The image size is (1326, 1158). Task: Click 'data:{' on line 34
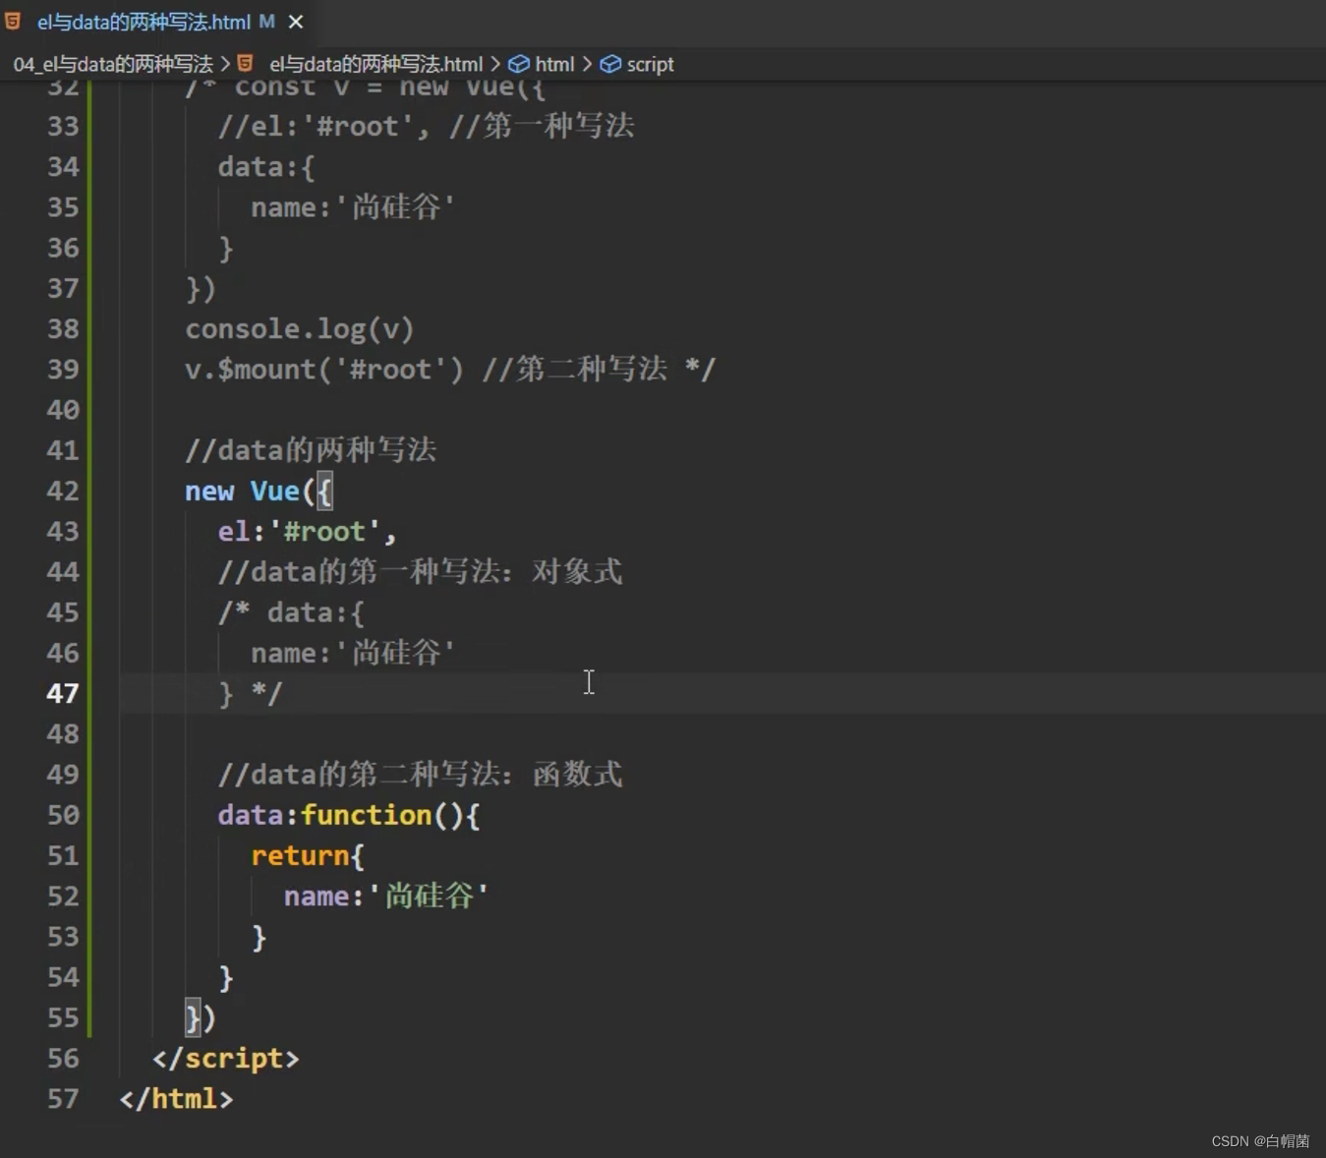266,166
